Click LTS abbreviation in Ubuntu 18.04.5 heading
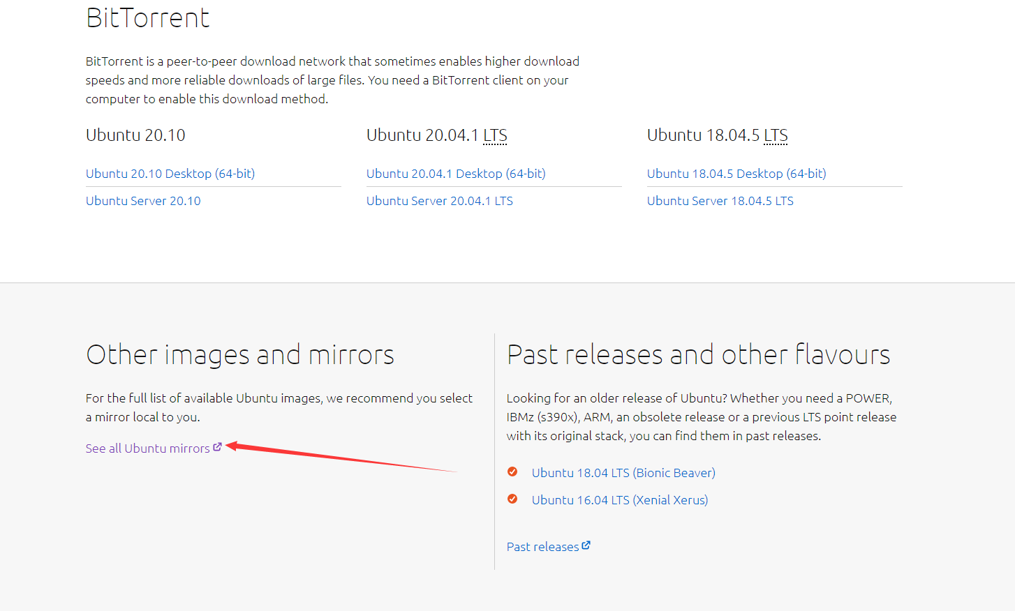Screen dimensions: 1015x611 coord(776,135)
